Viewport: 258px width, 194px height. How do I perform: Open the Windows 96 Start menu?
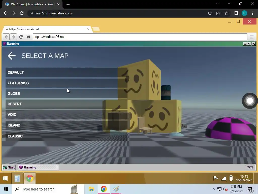(9, 167)
